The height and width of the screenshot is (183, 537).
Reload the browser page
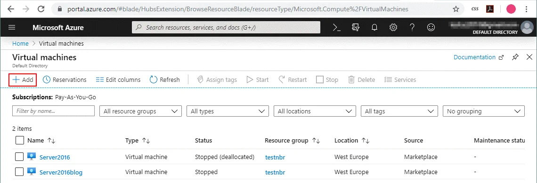click(41, 9)
